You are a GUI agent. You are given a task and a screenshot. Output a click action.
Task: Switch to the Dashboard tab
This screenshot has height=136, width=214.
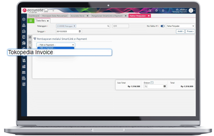tap(34, 16)
